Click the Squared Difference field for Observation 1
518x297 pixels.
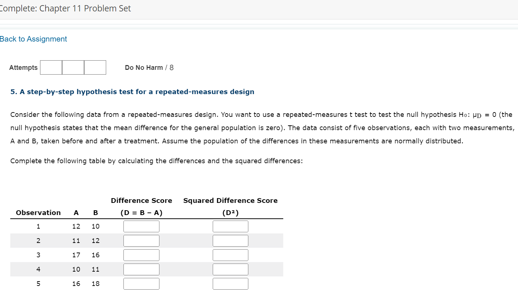(x=230, y=226)
